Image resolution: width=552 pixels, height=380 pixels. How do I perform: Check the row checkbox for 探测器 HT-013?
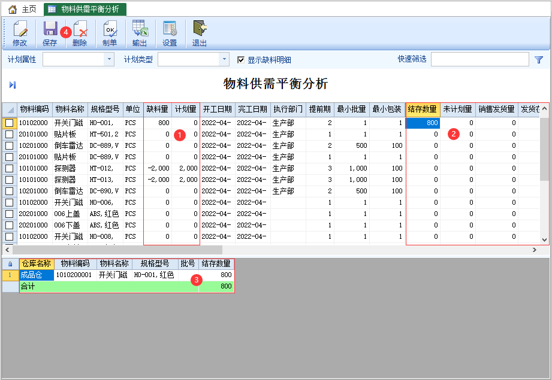tap(10, 180)
